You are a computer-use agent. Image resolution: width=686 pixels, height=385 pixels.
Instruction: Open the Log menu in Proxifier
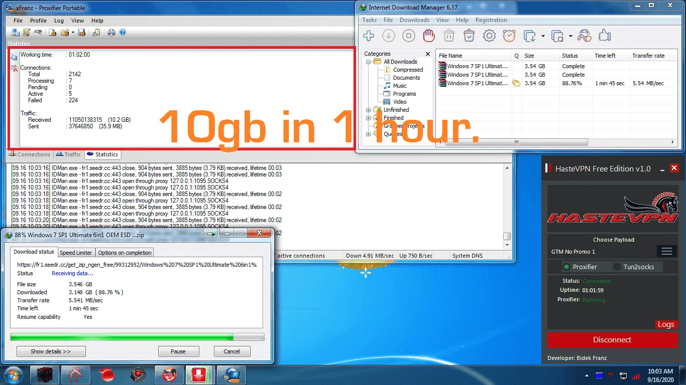(x=59, y=21)
